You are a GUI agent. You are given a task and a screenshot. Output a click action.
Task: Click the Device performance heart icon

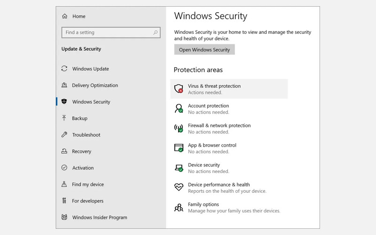[179, 187]
